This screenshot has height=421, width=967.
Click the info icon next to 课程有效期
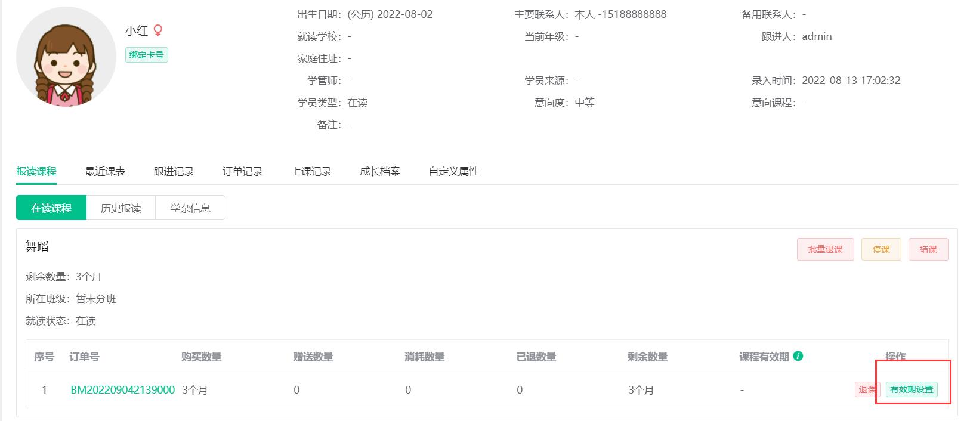tap(798, 356)
